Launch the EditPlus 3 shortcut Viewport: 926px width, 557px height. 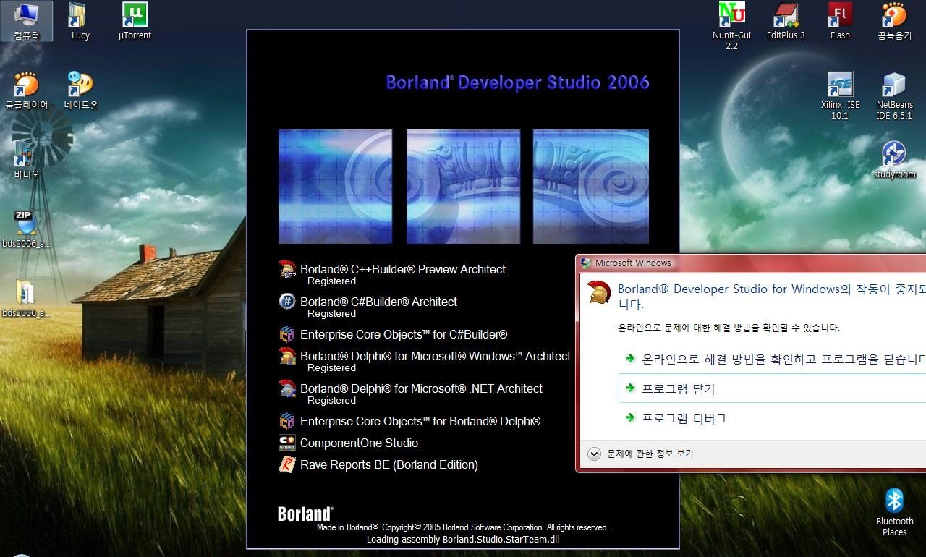[x=786, y=16]
